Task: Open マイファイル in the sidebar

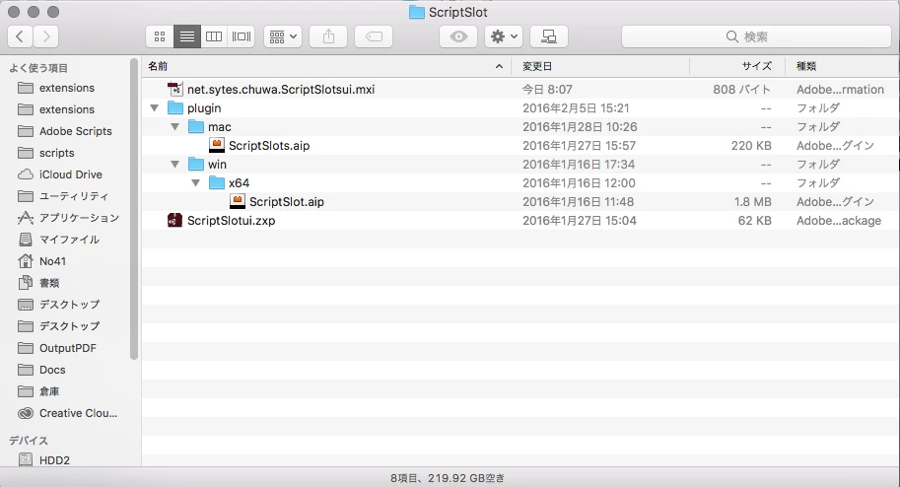Action: (x=69, y=240)
